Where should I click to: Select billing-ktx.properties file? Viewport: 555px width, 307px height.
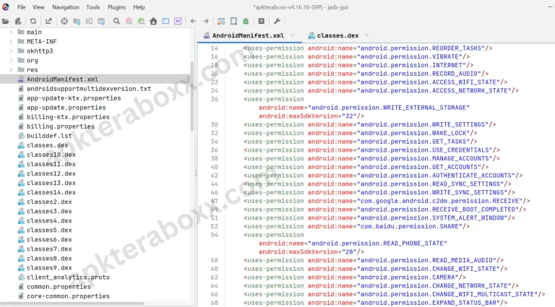pyautogui.click(x=68, y=117)
